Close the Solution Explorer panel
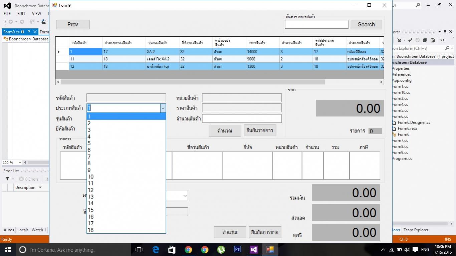The height and width of the screenshot is (256, 456). coord(451,32)
